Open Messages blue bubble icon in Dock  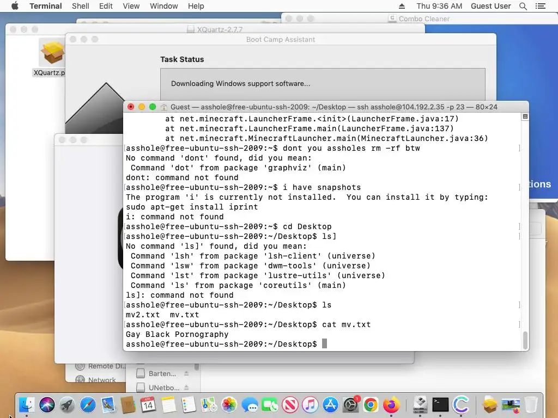(250, 405)
